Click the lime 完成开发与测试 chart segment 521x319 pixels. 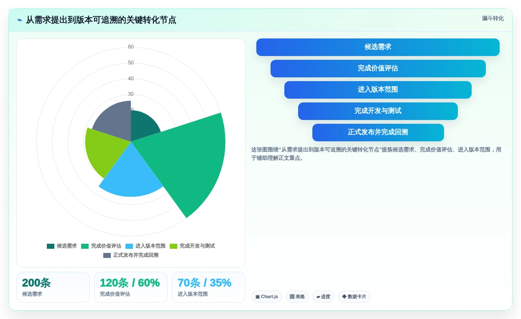105,151
